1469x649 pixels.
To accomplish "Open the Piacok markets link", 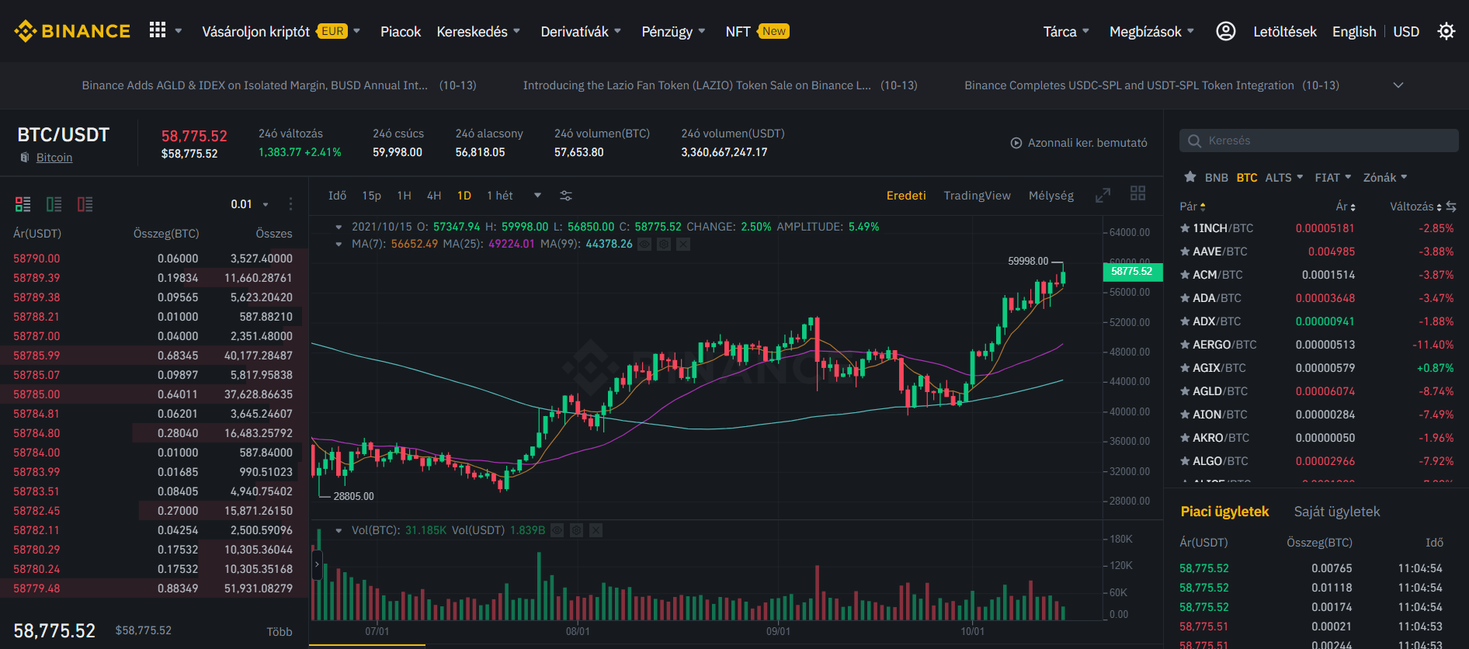I will [x=401, y=31].
